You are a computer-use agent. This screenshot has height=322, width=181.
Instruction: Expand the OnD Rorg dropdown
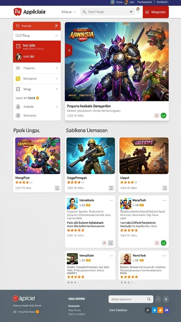pos(37,36)
